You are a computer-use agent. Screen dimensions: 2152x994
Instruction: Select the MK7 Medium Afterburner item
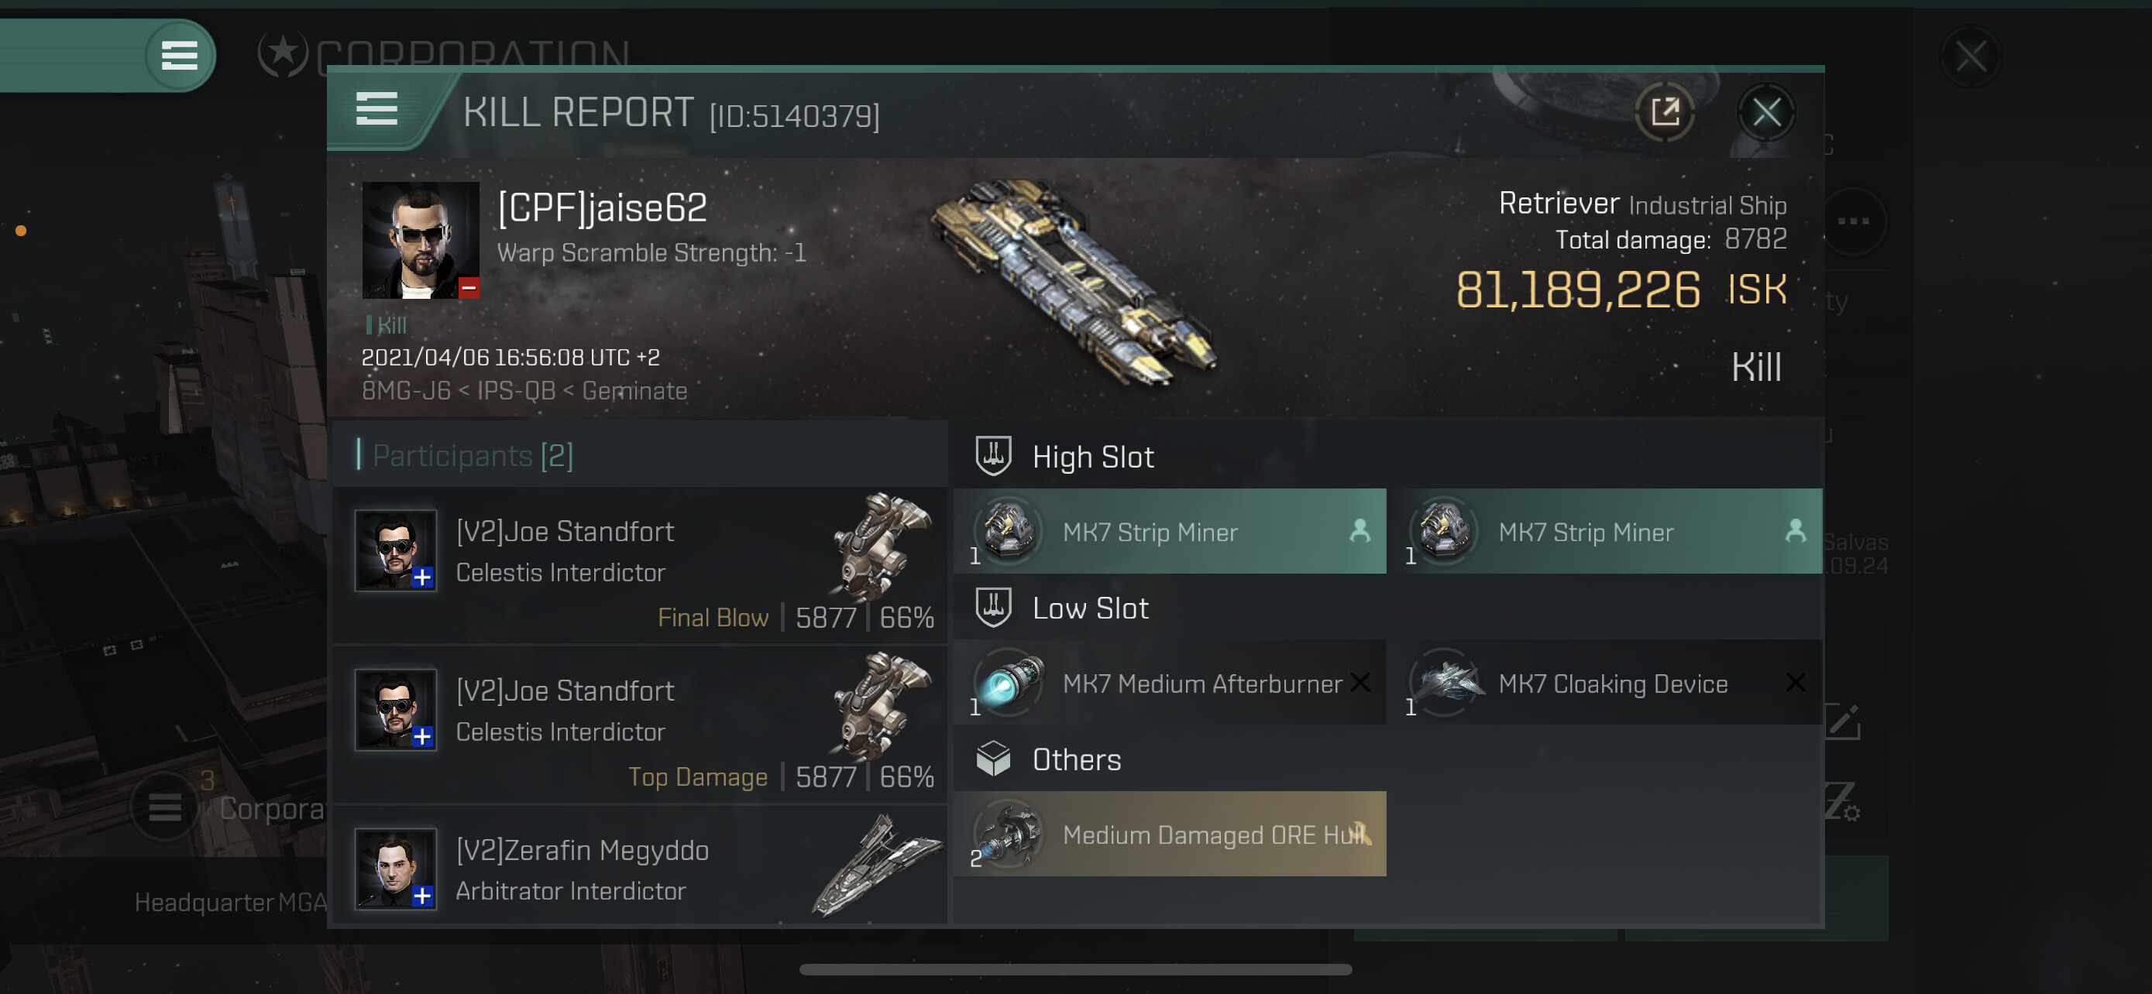(1170, 683)
